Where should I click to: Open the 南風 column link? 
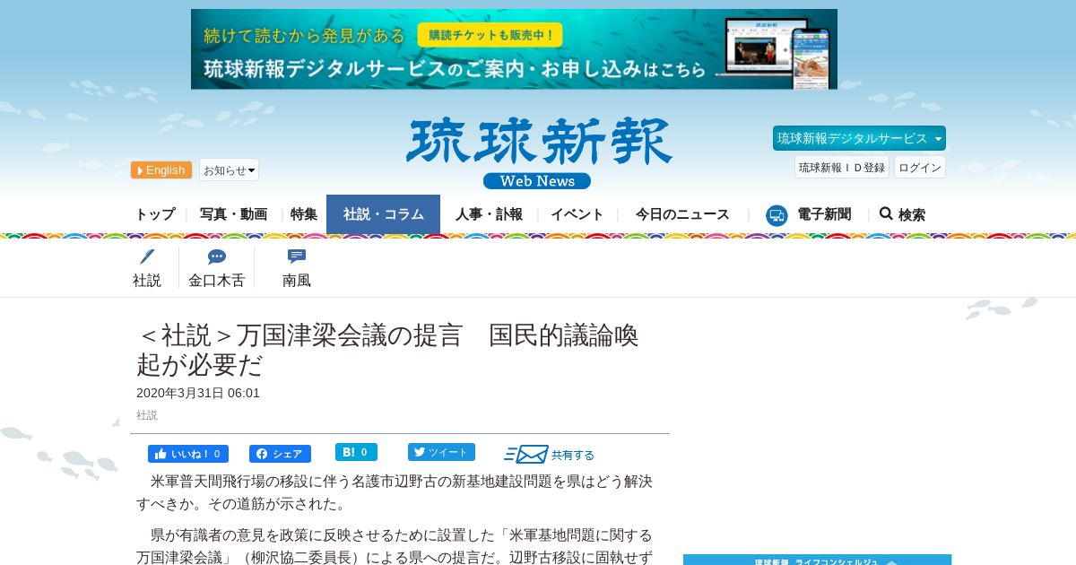pos(297,280)
